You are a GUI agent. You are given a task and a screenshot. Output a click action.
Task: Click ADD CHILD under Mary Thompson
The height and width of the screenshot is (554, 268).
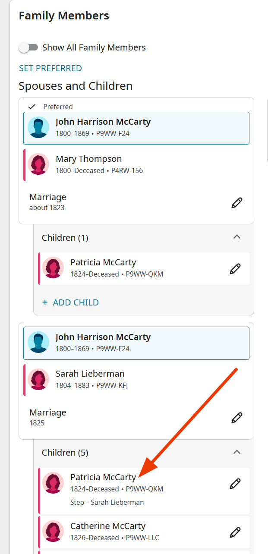point(71,302)
